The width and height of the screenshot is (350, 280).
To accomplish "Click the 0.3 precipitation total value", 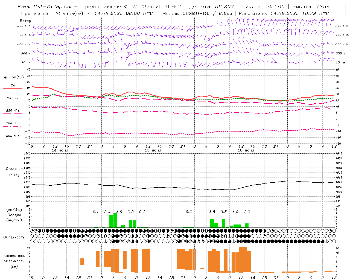I will (189, 212).
